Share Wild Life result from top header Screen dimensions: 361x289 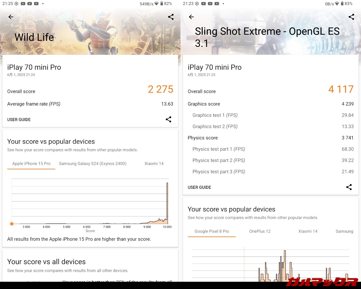(x=171, y=17)
